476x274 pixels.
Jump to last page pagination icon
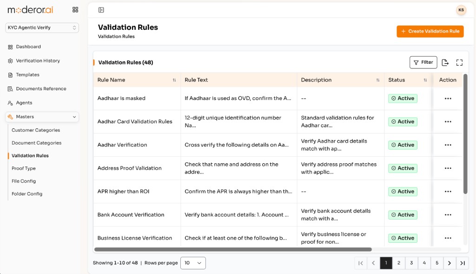coord(463,263)
